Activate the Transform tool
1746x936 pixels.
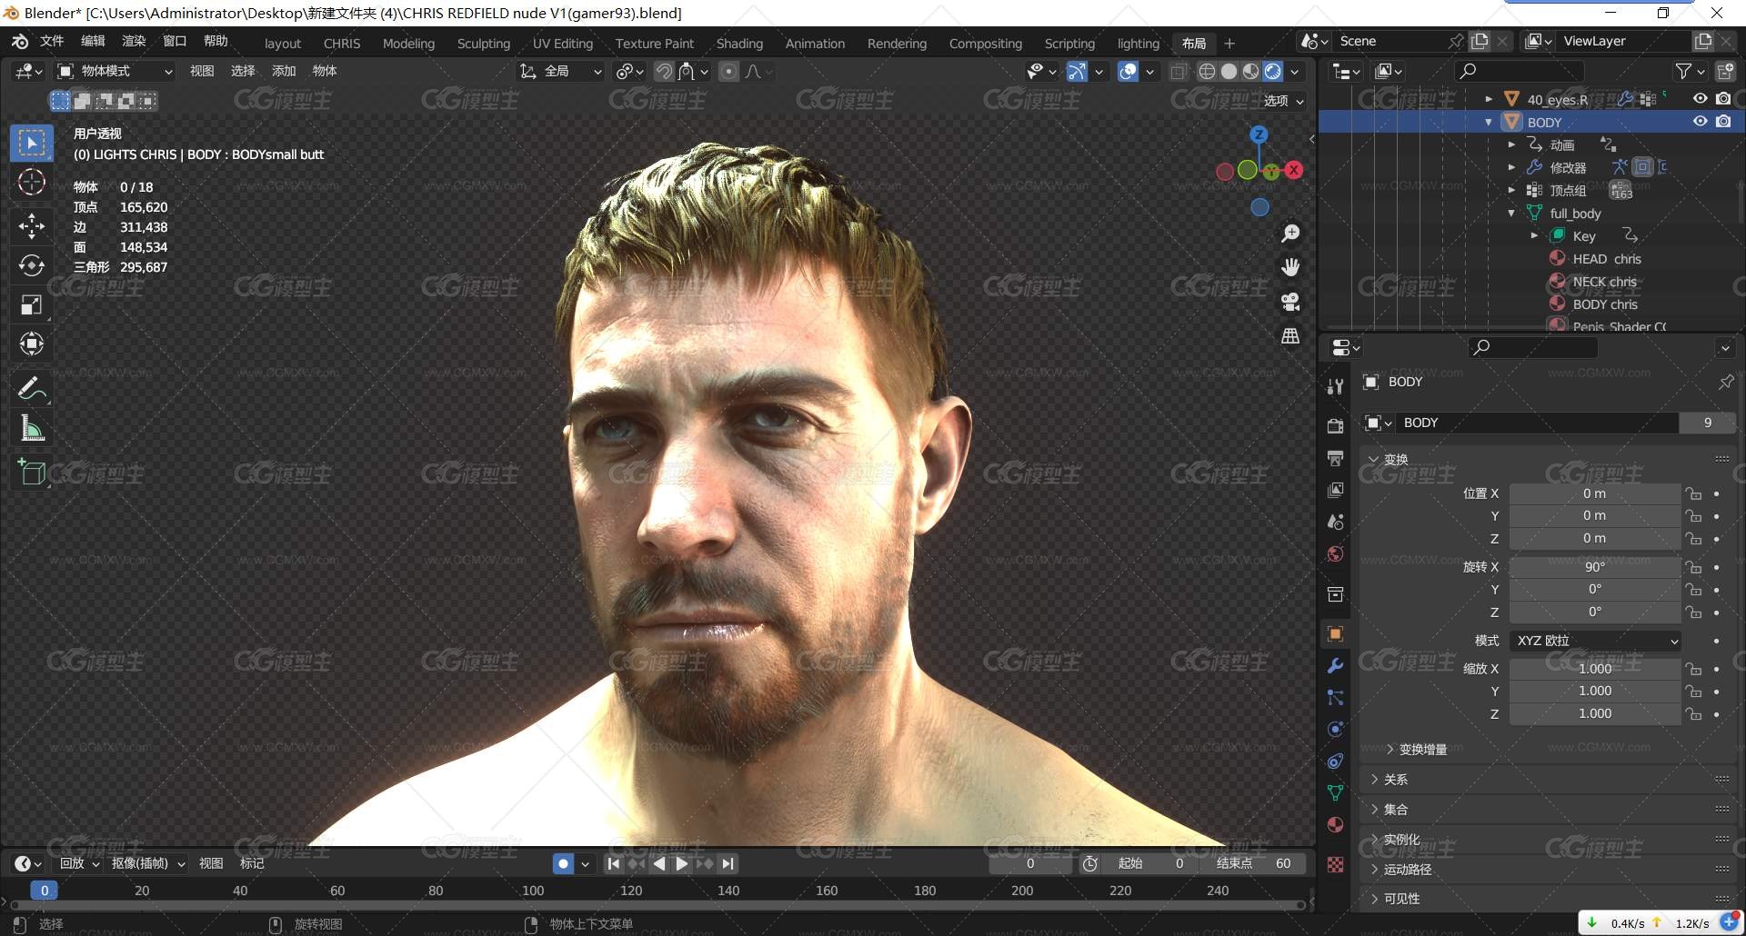(x=32, y=344)
